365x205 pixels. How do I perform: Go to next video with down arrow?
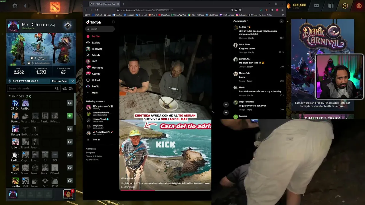coord(226,112)
